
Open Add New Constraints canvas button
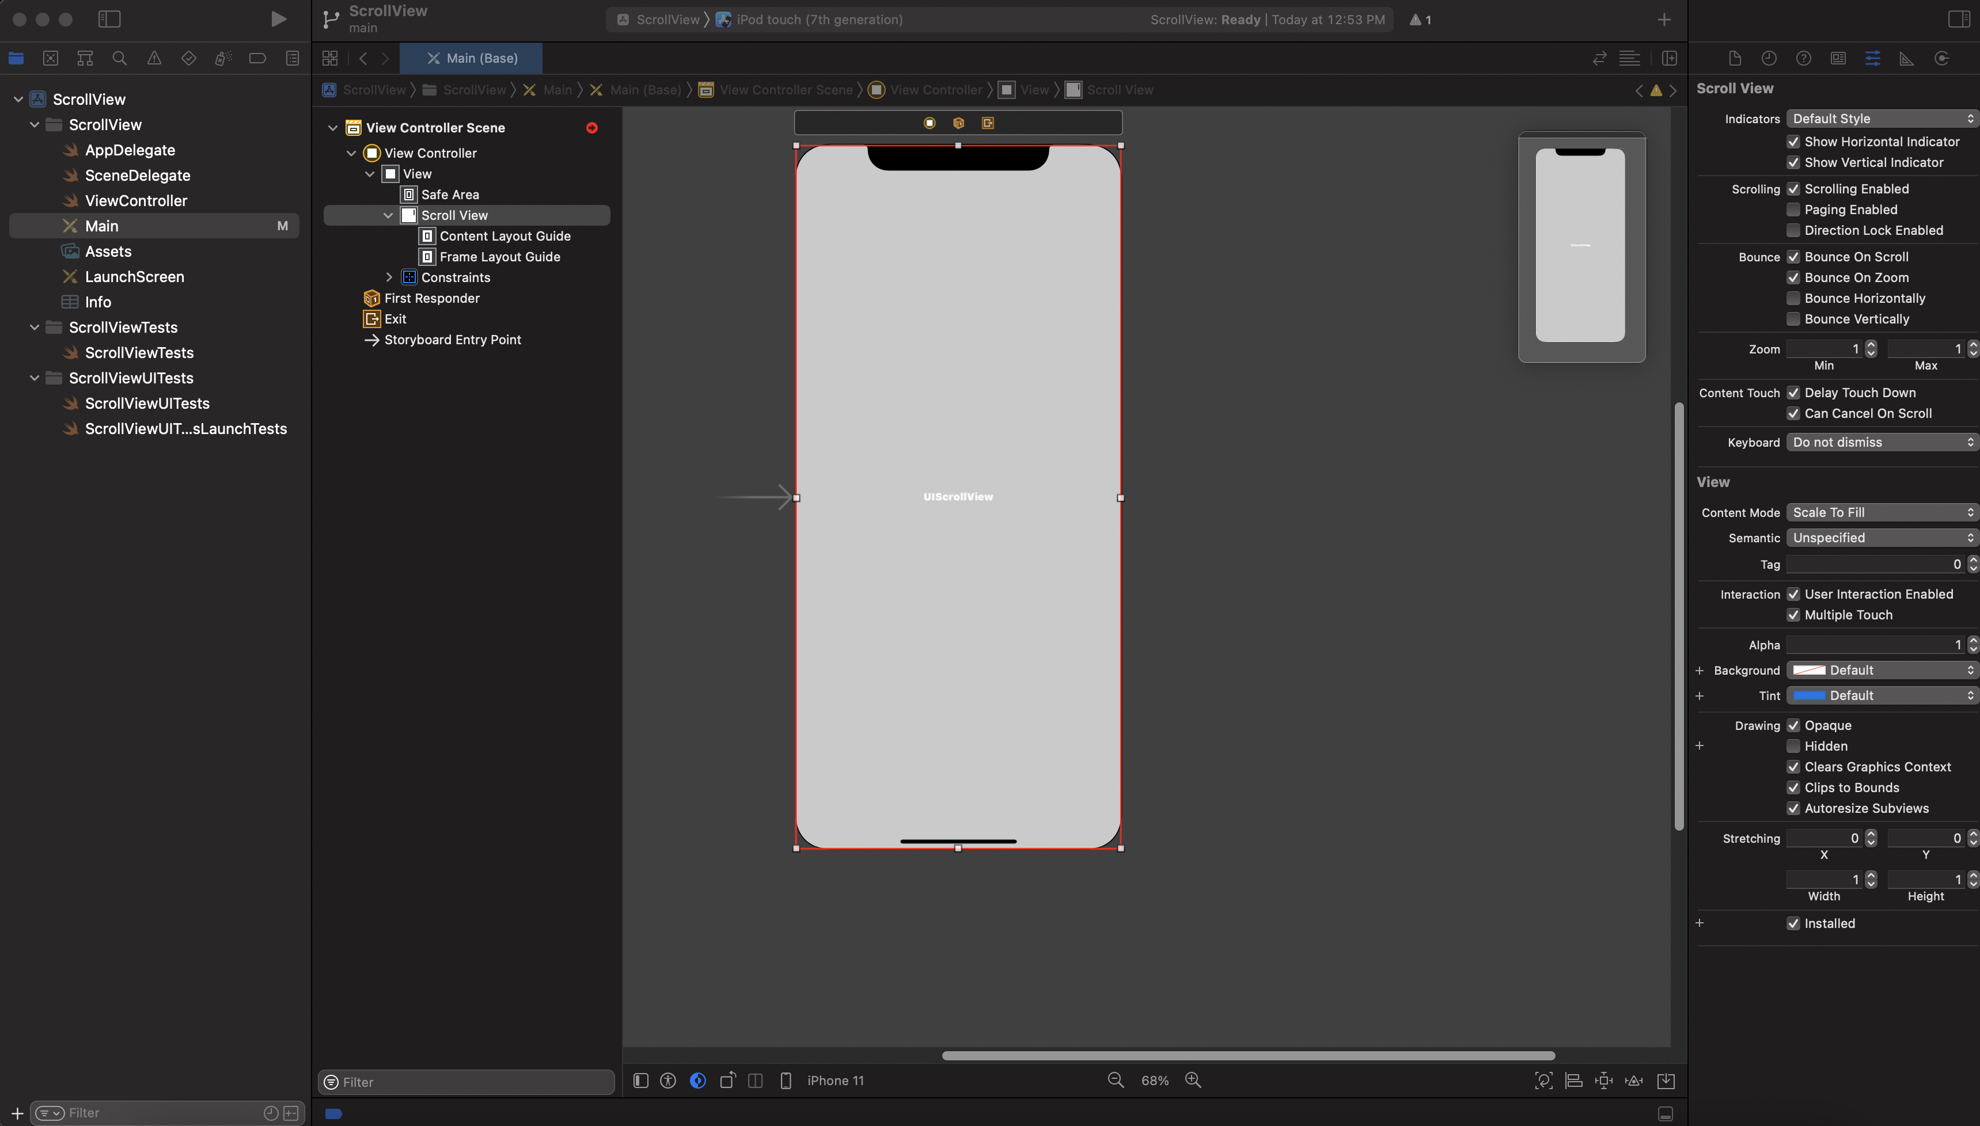point(1603,1081)
